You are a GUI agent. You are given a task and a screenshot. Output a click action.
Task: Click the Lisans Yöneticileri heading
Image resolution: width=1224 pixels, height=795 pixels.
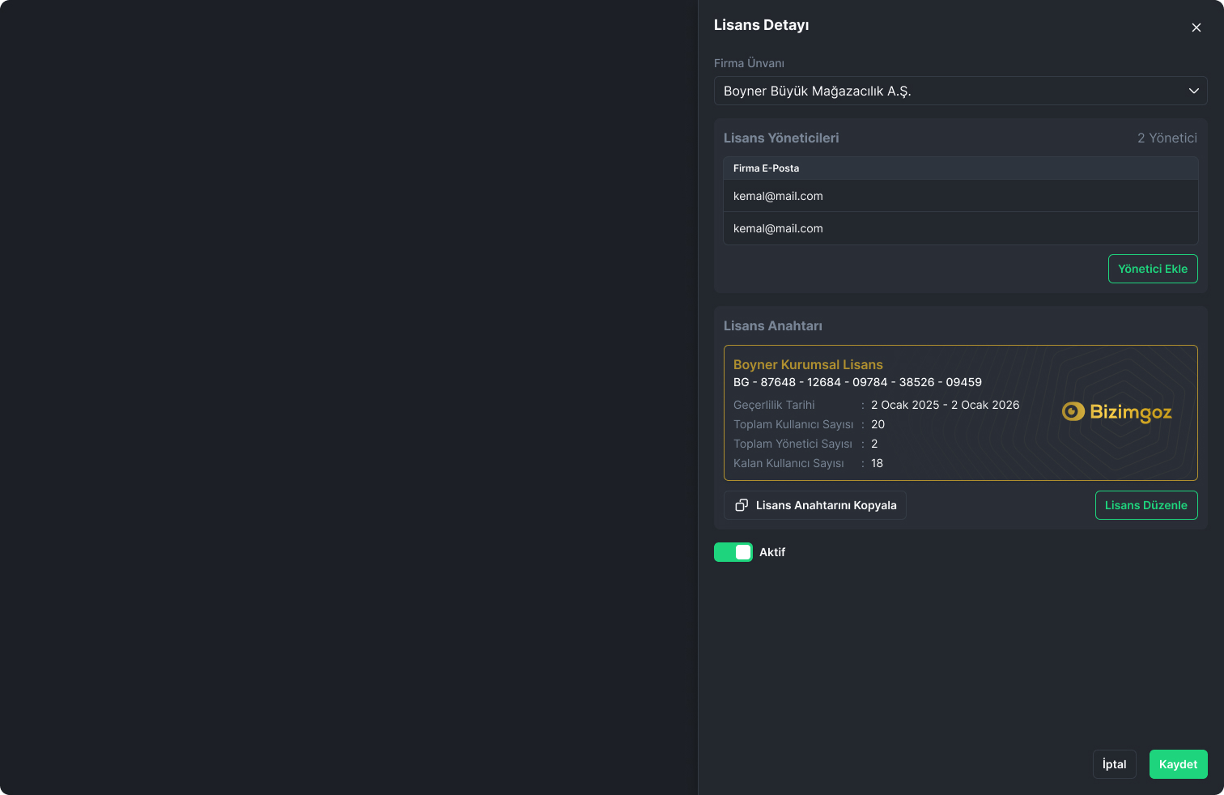(781, 138)
